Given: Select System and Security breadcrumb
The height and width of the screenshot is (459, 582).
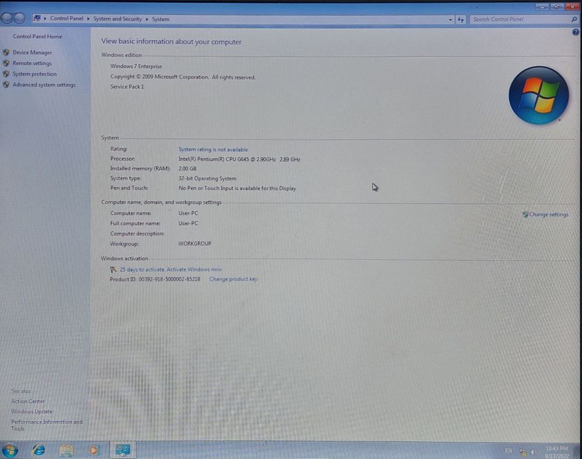Looking at the screenshot, I should [117, 18].
